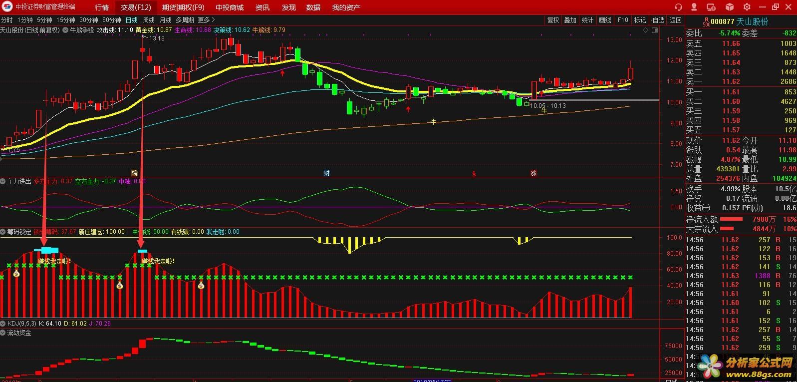This screenshot has height=382, width=797.
Task: Open the 发现 menu
Action: [288, 7]
